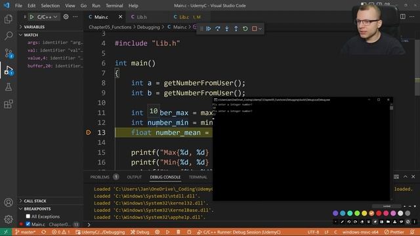
Task: Collapse the Breakpoints section
Action: 51,208
